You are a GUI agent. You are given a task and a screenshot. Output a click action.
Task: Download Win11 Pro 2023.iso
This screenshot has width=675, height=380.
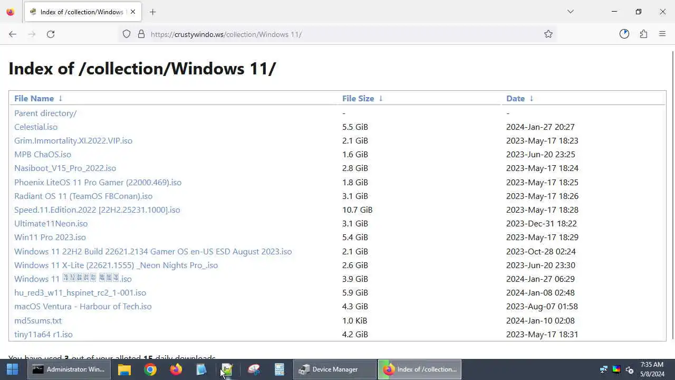coord(50,237)
